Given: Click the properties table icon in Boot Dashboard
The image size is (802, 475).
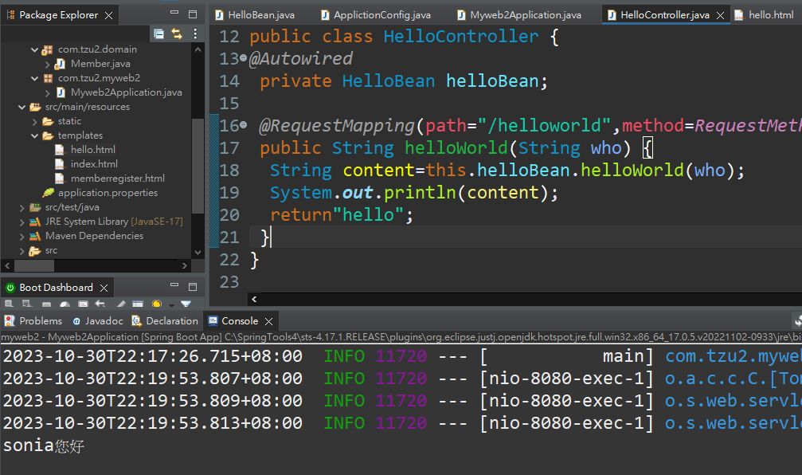Looking at the screenshot, I should [x=138, y=304].
